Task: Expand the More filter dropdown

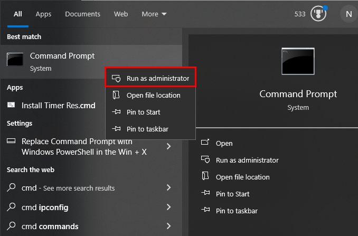Action: [x=154, y=14]
